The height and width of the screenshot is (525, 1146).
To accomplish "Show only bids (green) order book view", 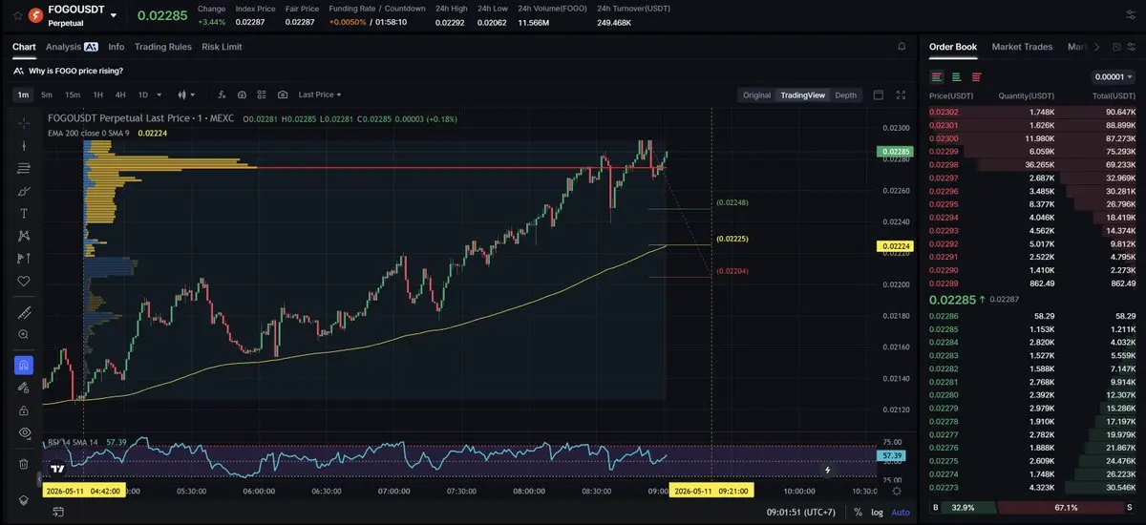I will 956,77.
